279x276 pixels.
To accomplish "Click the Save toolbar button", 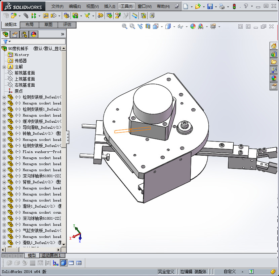I will (210, 6).
